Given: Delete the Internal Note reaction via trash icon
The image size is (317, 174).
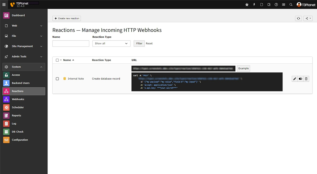Looking at the screenshot, I should [306, 79].
